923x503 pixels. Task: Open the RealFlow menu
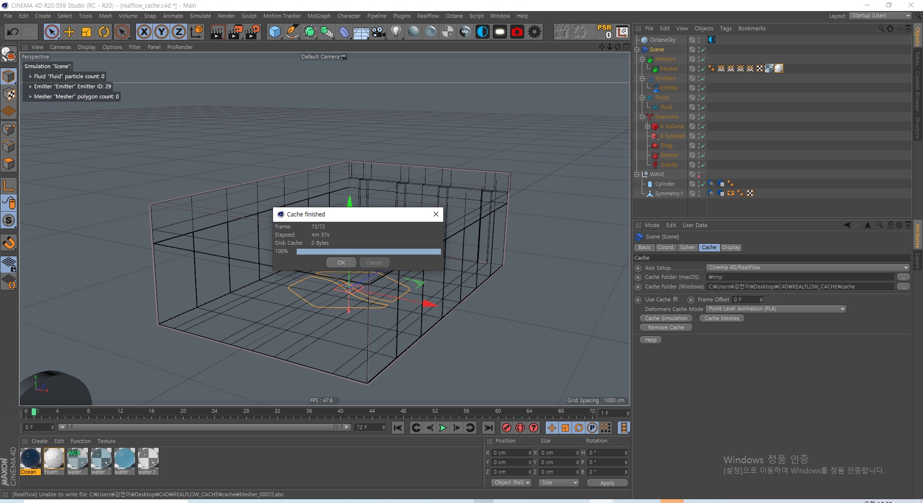428,16
